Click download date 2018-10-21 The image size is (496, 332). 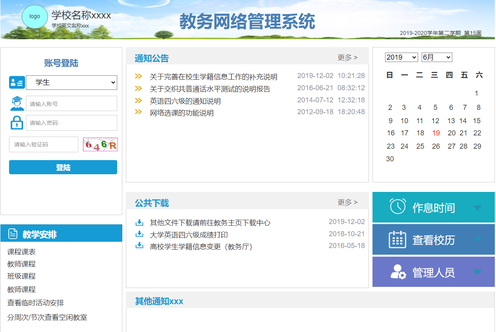click(347, 234)
